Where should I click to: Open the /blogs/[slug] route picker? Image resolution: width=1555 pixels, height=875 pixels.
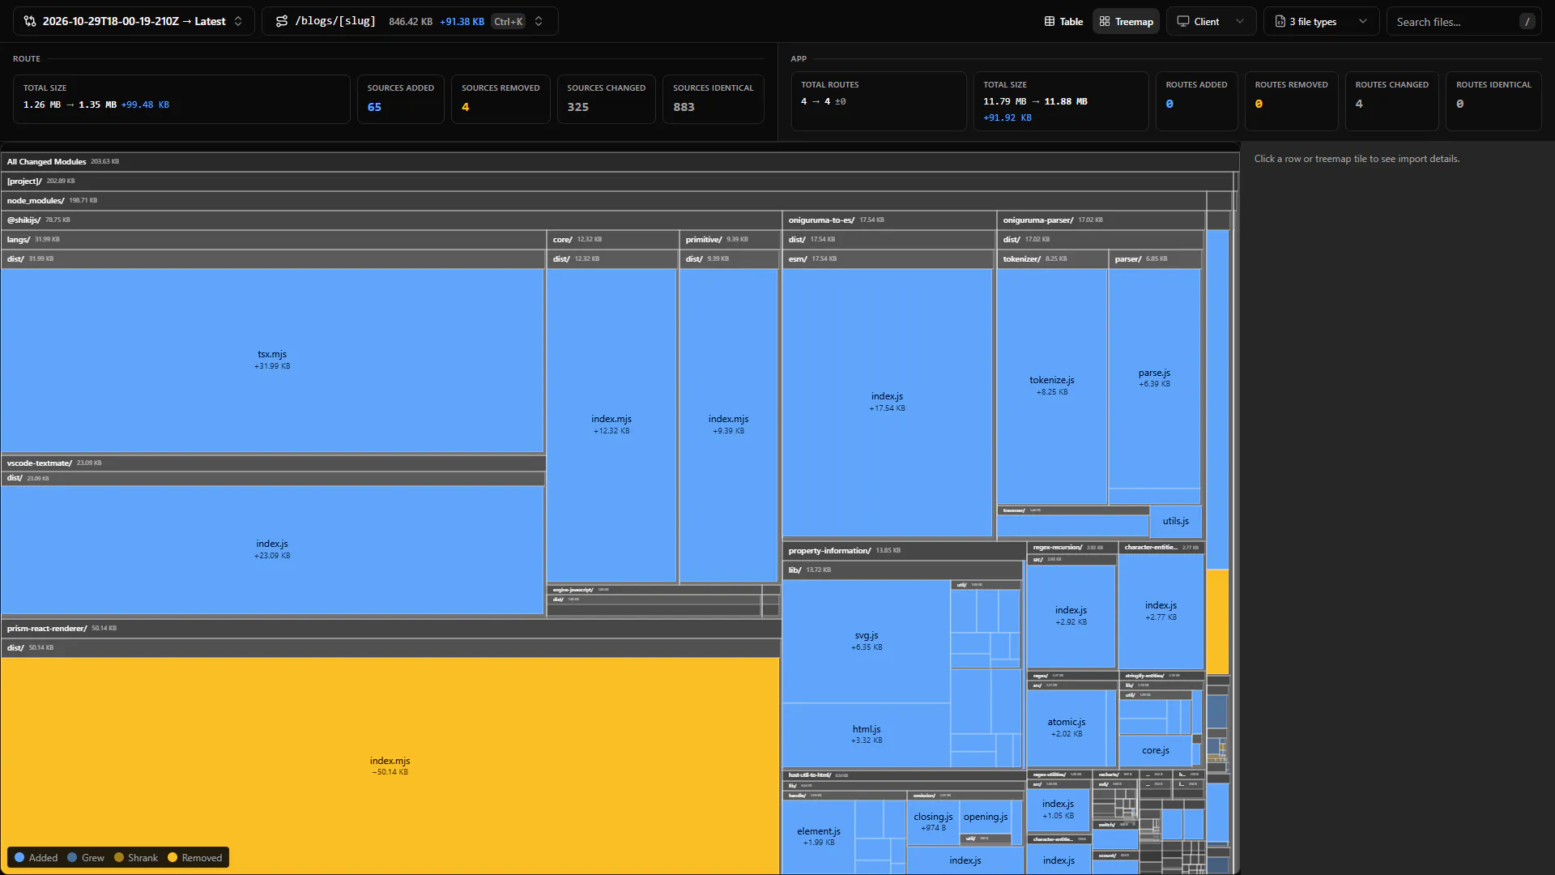tap(410, 21)
